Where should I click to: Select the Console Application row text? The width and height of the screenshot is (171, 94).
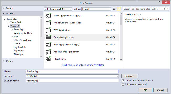pyautogui.click(x=64, y=37)
